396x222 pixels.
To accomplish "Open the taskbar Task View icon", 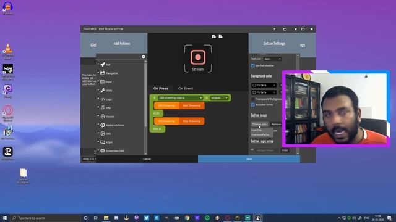I will point(96,218).
